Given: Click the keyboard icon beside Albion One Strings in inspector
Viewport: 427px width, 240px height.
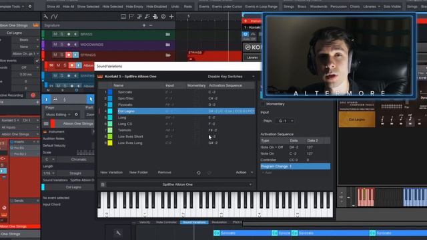Looking at the screenshot, I should (x=35, y=25).
